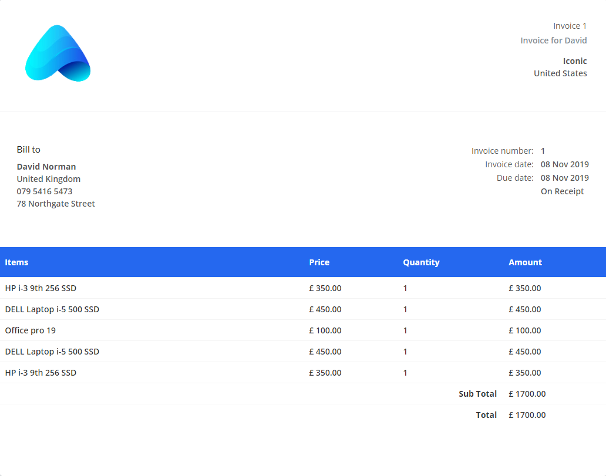Click the Items column header
The image size is (606, 476).
coord(16,262)
